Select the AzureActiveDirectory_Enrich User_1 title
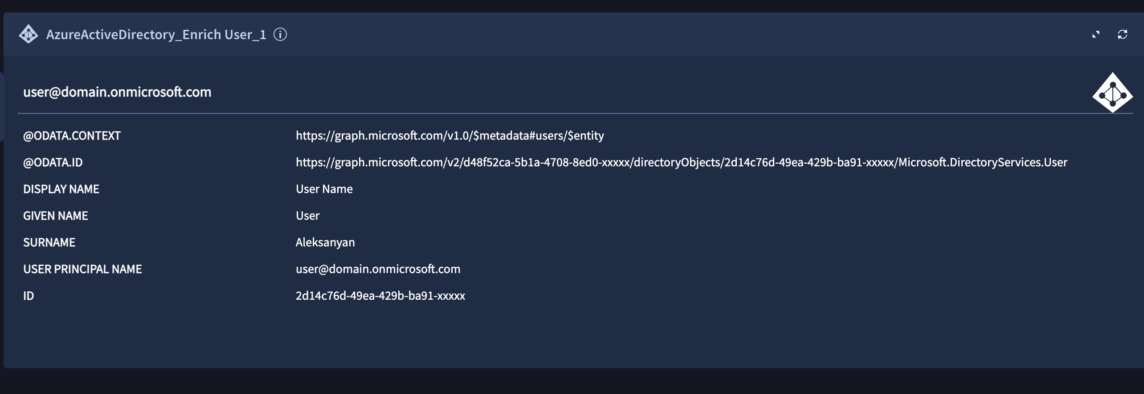 [156, 34]
